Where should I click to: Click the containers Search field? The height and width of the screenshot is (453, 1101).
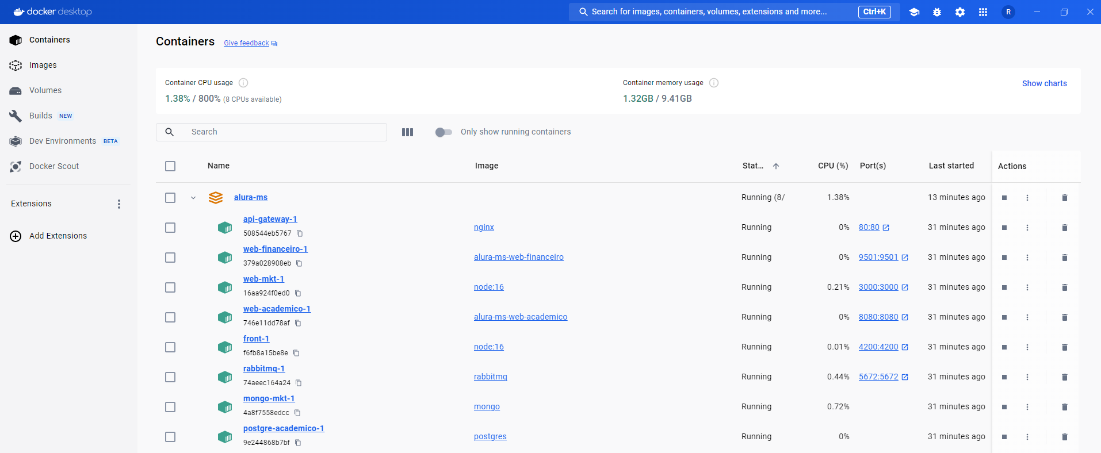pyautogui.click(x=272, y=132)
